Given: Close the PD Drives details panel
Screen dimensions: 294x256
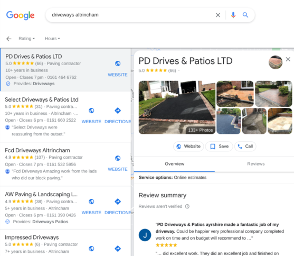Looking at the screenshot, I should [x=288, y=59].
